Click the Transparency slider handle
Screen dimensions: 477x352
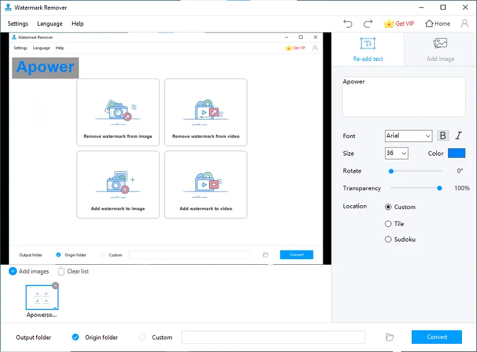tap(439, 188)
